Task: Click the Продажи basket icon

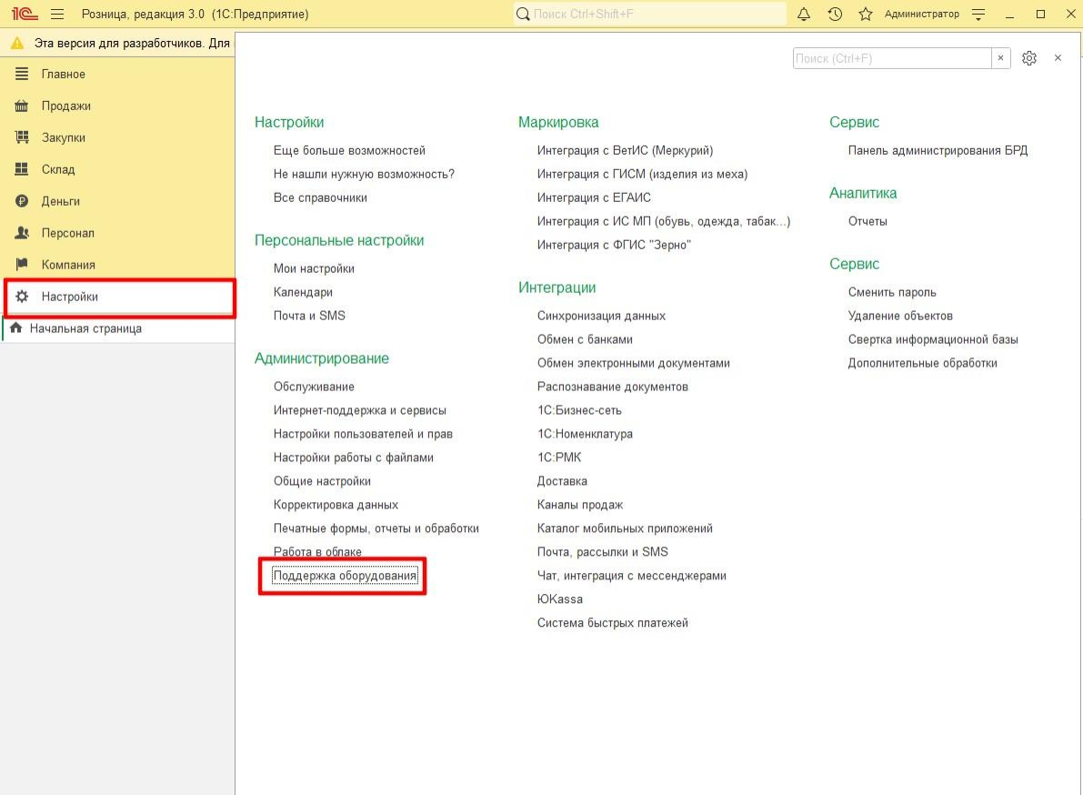Action: pos(22,106)
